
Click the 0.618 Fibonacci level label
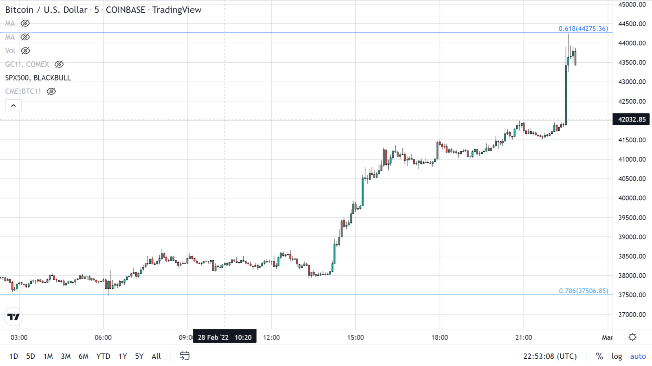(583, 28)
